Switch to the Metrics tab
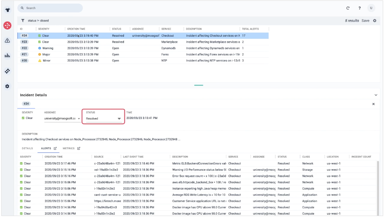The width and height of the screenshot is (384, 219). 68,148
